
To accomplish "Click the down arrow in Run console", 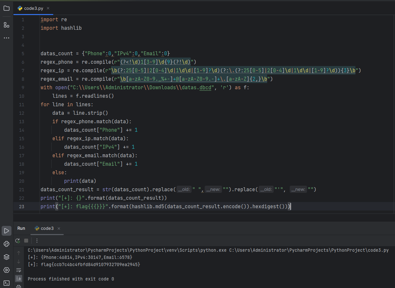I will 19,262.
